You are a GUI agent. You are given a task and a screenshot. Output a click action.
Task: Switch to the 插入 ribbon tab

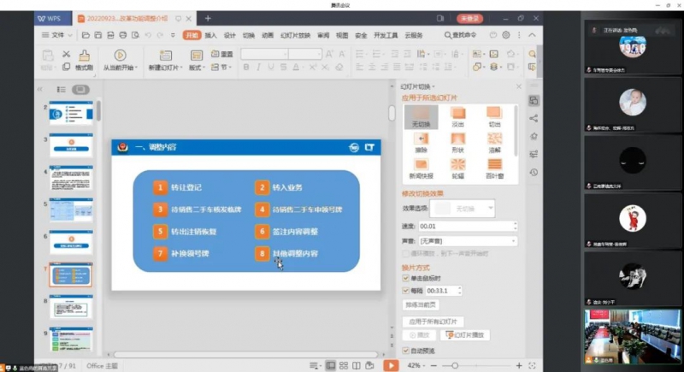click(210, 35)
